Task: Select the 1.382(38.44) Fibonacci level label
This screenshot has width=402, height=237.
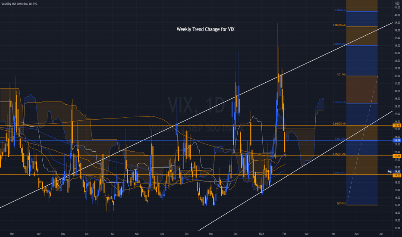Action: pyautogui.click(x=339, y=25)
